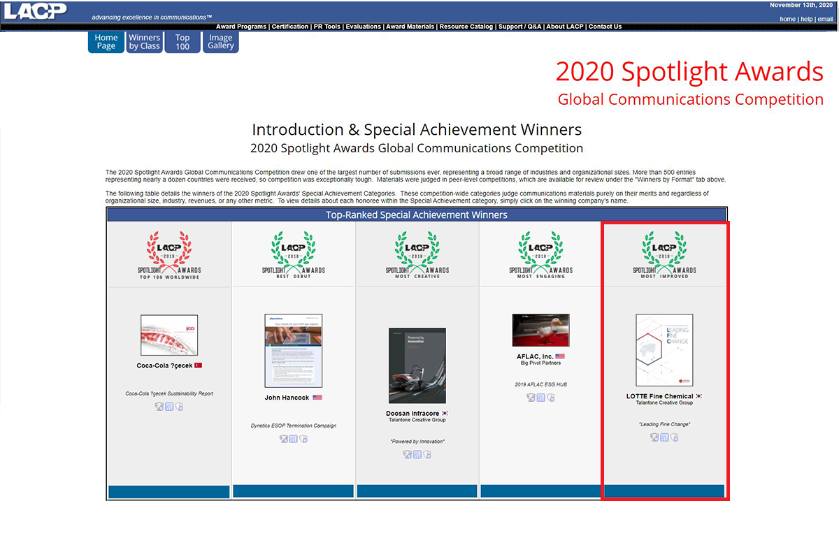Click badge icon left of AFLAC's bar chart icon
This screenshot has width=839, height=559.
tap(531, 398)
